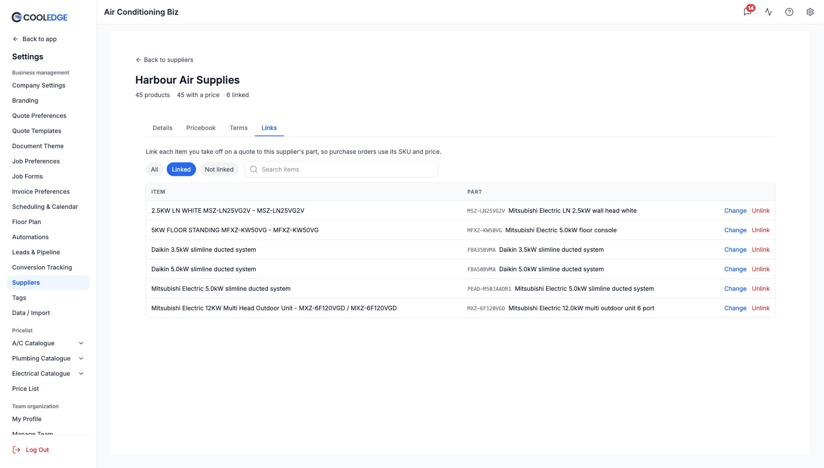The image size is (824, 468).
Task: Click the Harbour Air Supplies heading
Action: 187,80
